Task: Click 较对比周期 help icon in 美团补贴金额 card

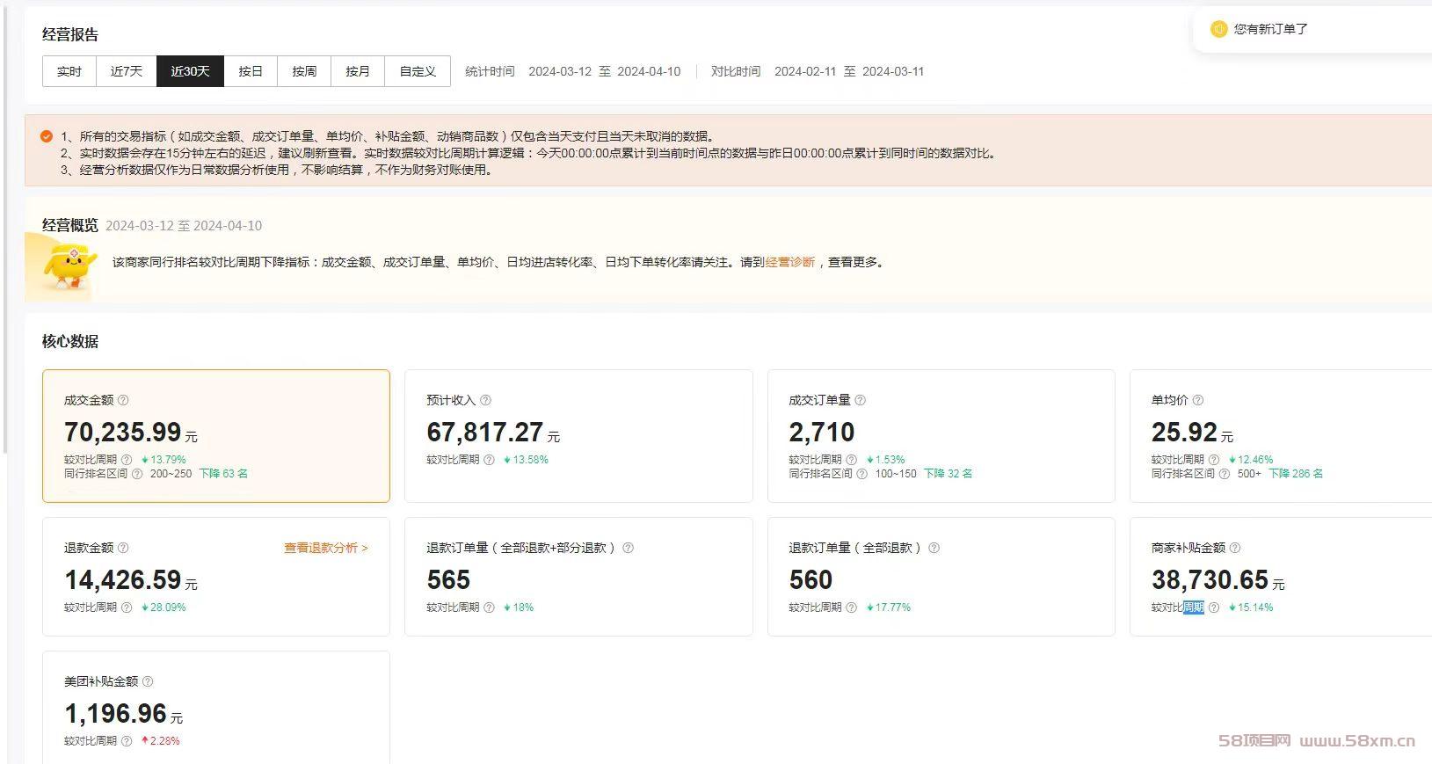Action: [x=127, y=741]
